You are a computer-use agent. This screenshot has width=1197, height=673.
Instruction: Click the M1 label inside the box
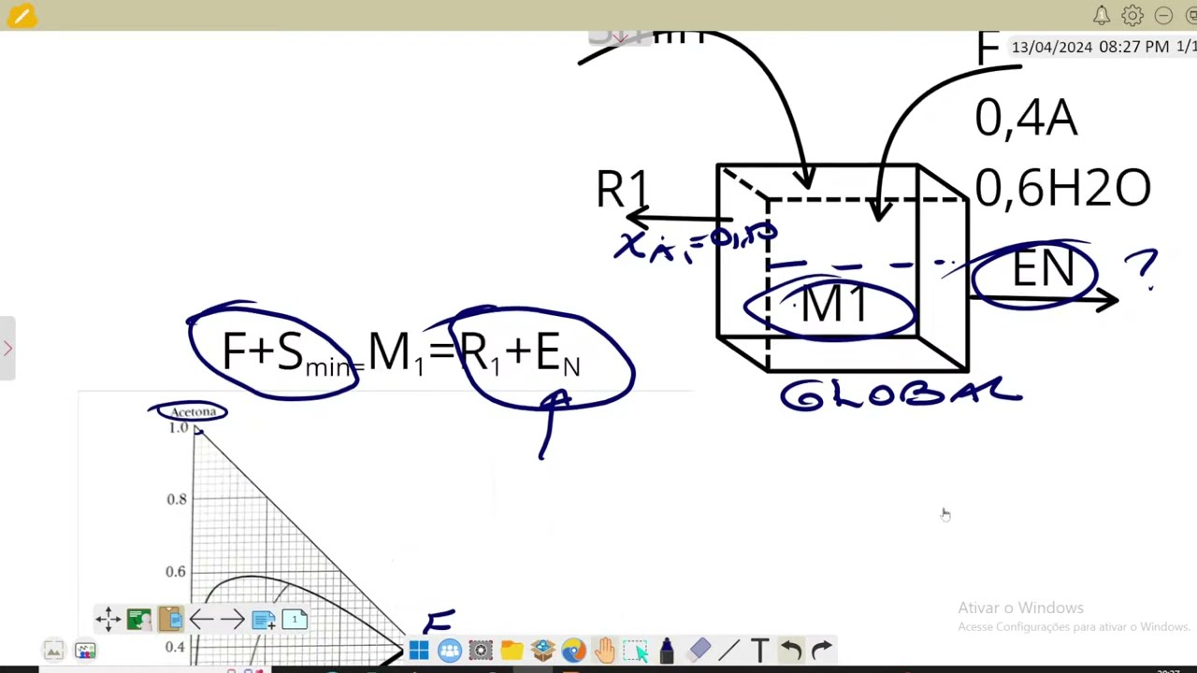(x=834, y=306)
